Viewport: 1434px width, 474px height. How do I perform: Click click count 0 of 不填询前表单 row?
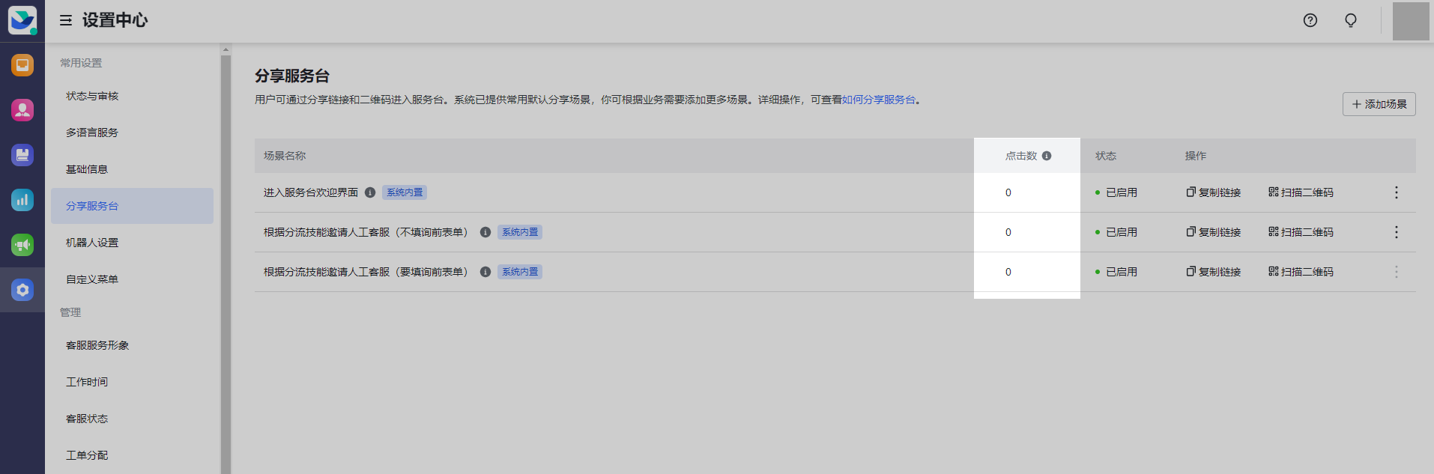coord(1008,232)
